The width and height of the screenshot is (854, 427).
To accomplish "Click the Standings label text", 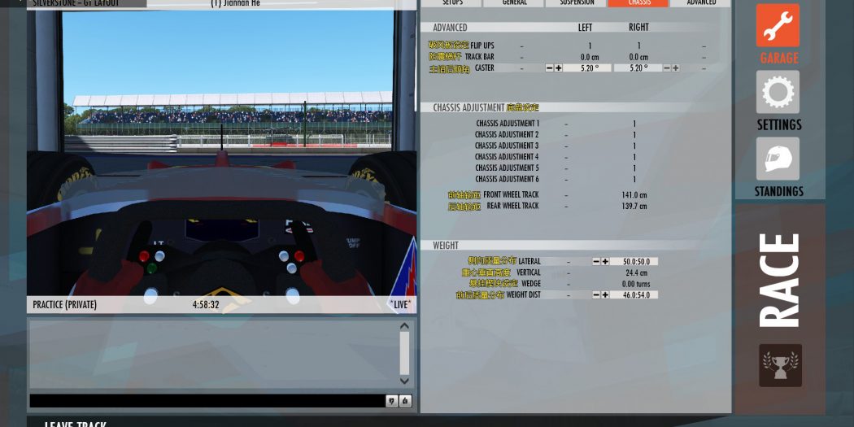I will pos(779,191).
